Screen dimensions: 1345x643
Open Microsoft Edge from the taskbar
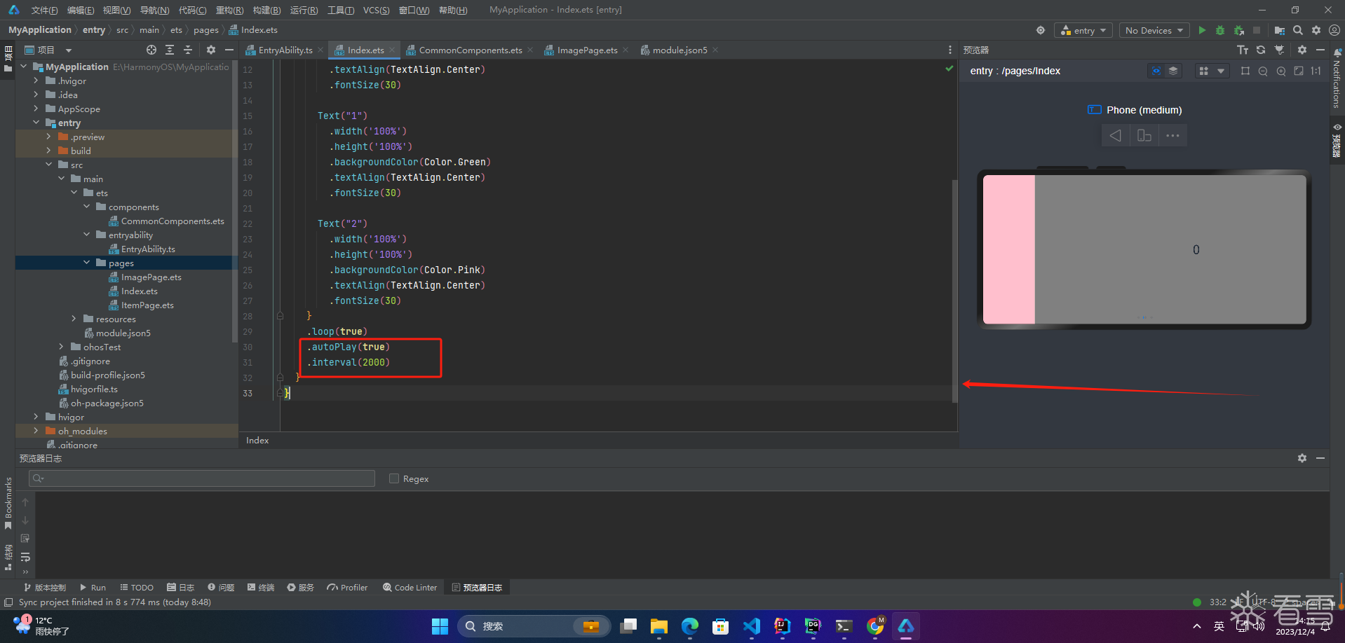click(x=690, y=626)
